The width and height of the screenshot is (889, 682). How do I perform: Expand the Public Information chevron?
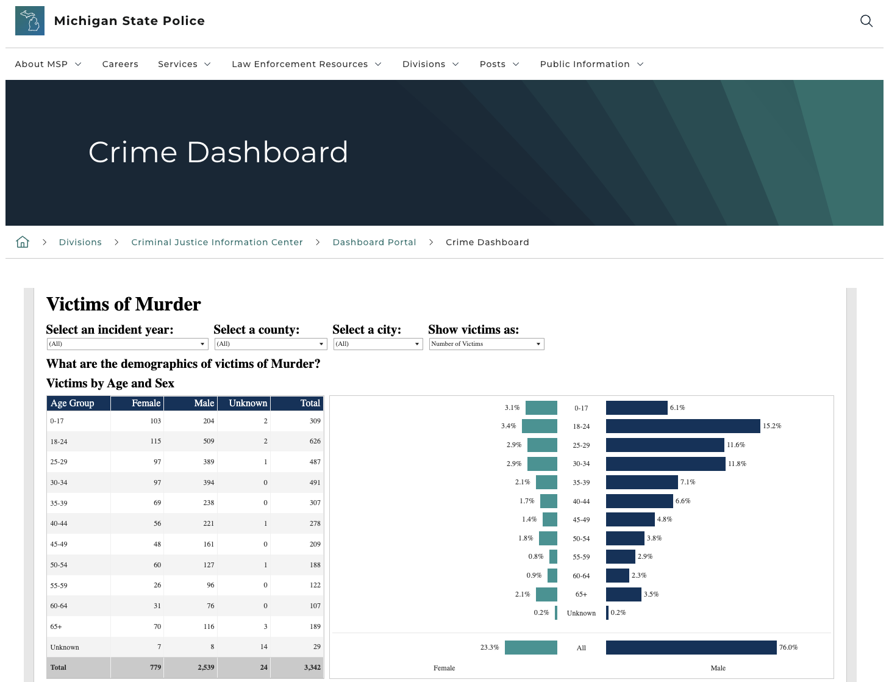[x=640, y=64]
